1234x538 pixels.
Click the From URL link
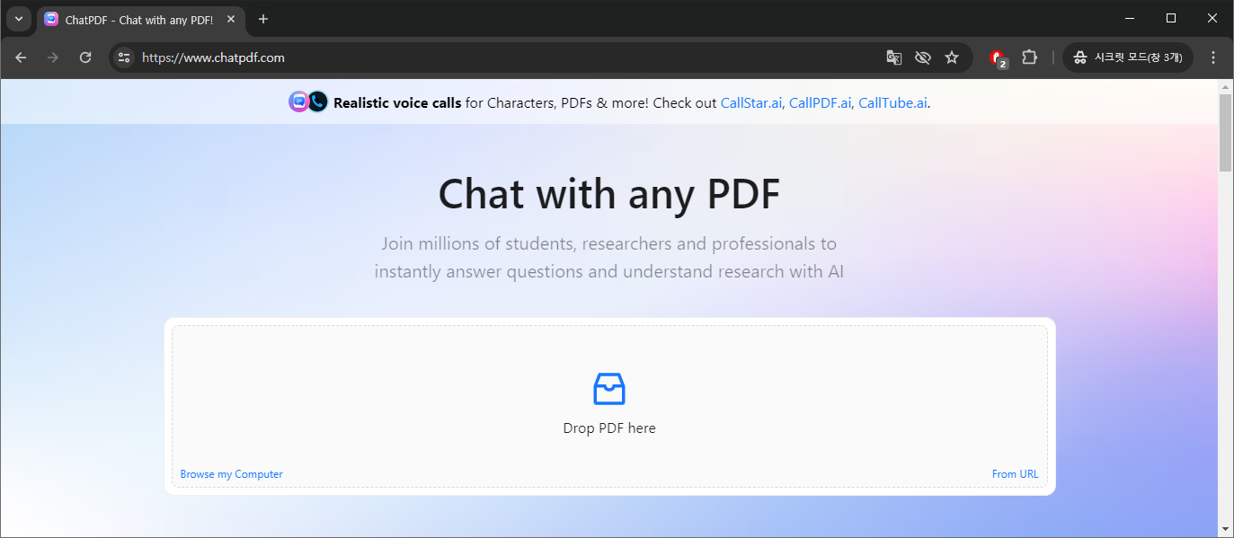tap(1015, 474)
